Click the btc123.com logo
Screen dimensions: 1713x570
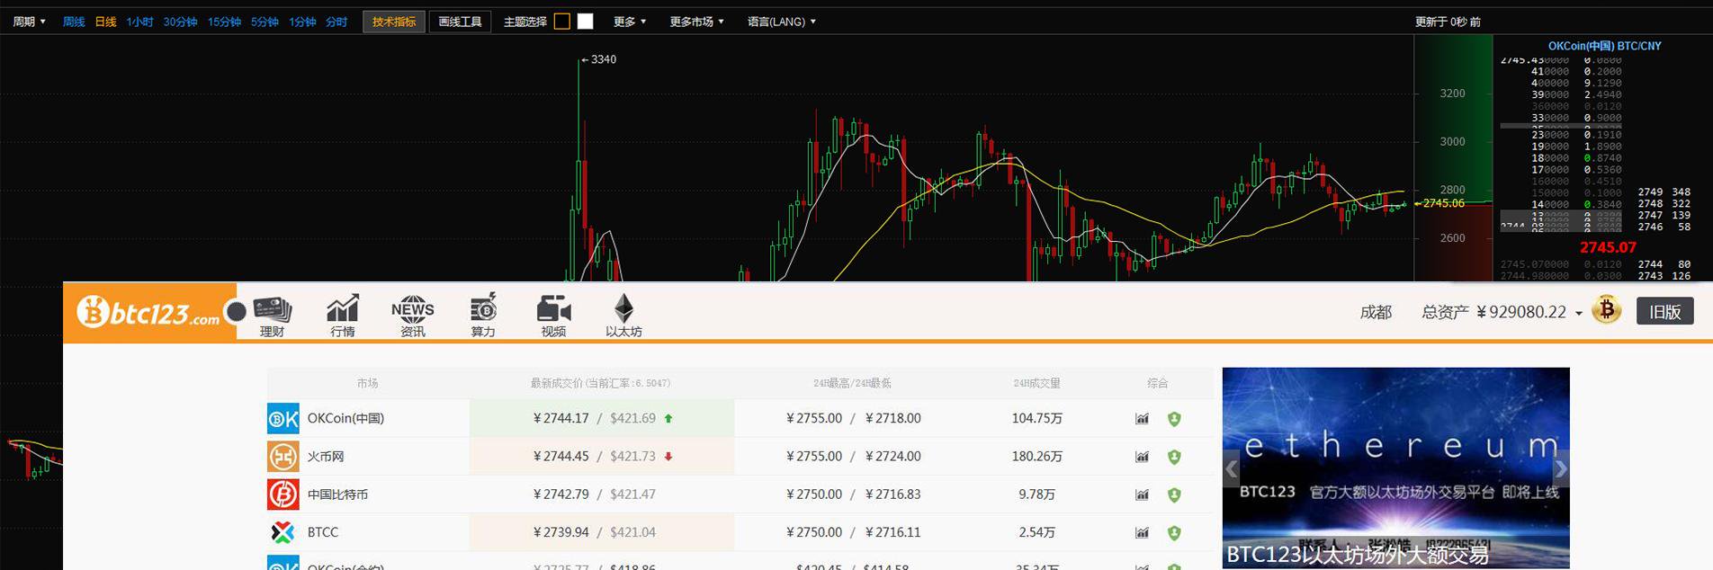148,312
